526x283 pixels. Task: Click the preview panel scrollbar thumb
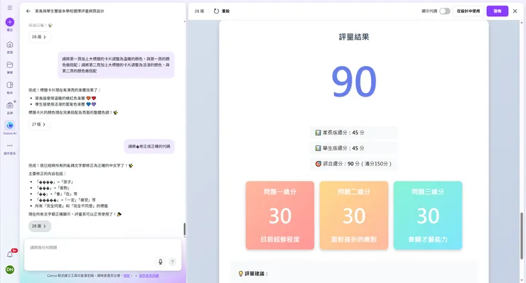522,235
